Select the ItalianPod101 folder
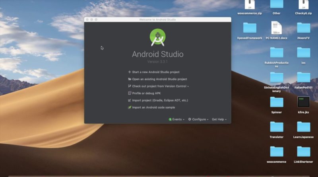Image resolution: width=318 pixels, height=177 pixels. click(x=303, y=81)
